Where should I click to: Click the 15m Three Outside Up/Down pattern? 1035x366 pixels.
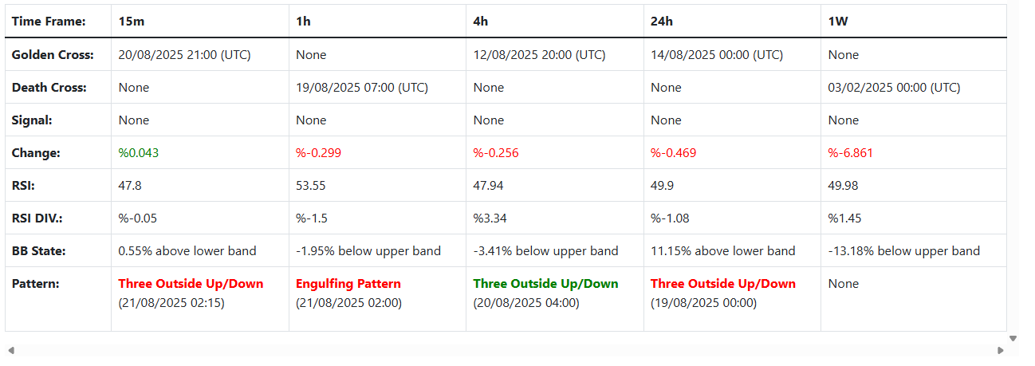[x=191, y=284]
